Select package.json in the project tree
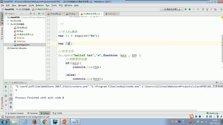 22,45
